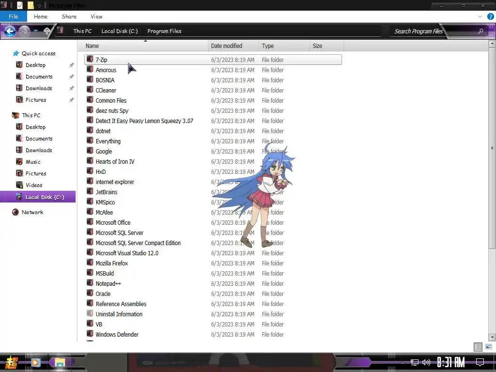Viewport: 496px width, 372px height.
Task: Click the deez nuts Spy folder icon
Action: tap(90, 110)
